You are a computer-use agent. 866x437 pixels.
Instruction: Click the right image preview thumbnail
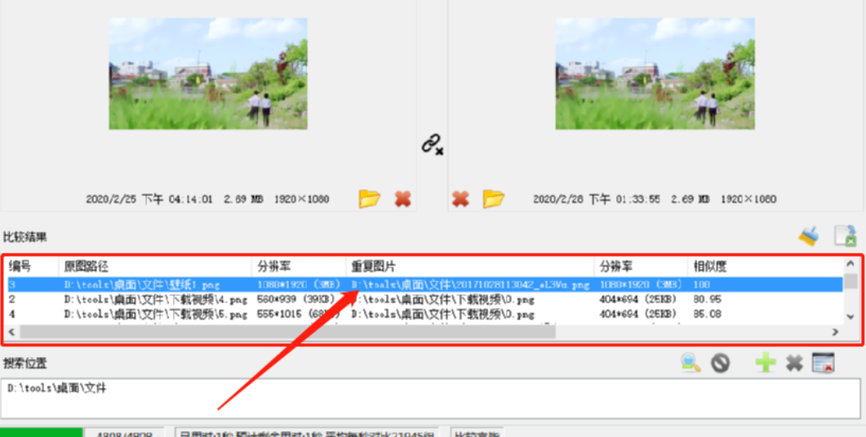pos(655,74)
